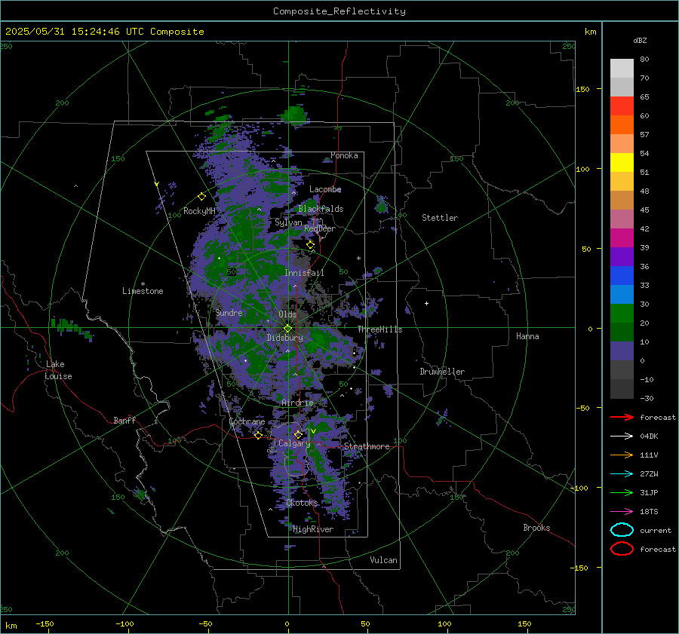The height and width of the screenshot is (634, 679).
Task: Click the Drumheller city label
Action: (x=442, y=372)
